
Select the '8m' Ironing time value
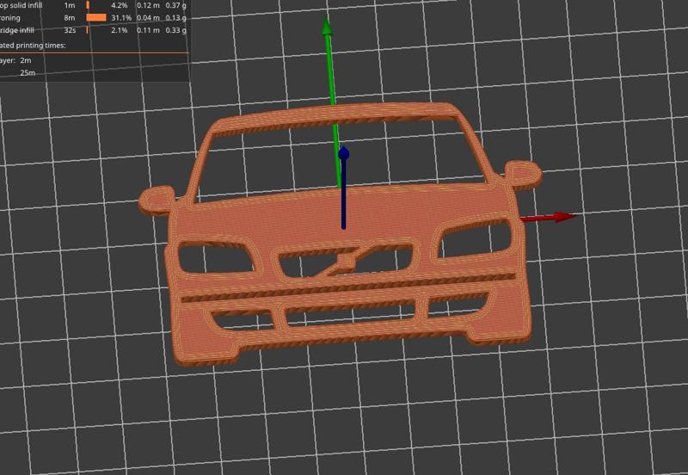coord(70,18)
